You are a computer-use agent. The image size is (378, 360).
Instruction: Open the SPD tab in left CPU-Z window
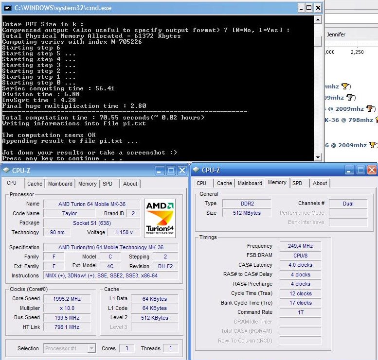108,184
